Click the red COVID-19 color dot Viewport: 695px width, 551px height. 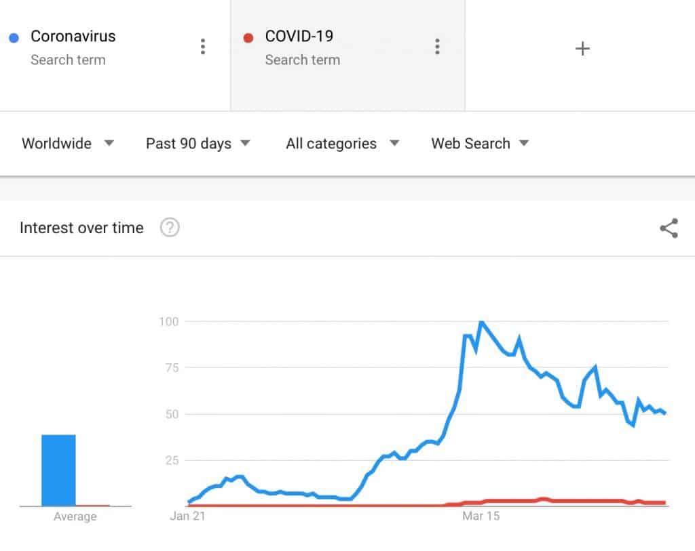[248, 38]
